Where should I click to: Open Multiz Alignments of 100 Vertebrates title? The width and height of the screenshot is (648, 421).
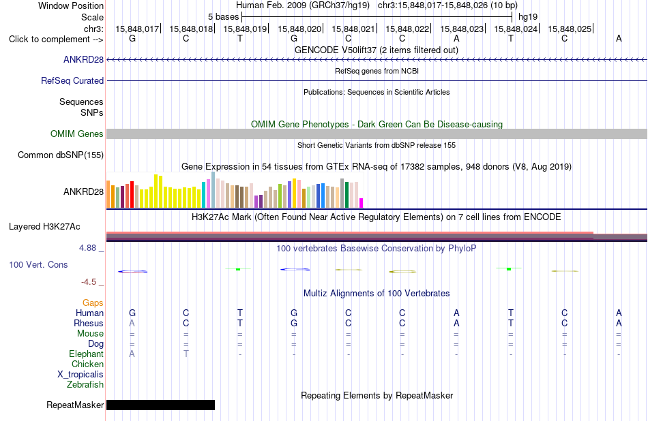[377, 293]
